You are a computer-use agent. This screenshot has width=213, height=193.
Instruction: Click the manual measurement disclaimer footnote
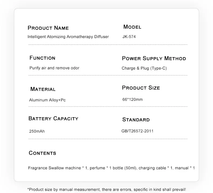(106, 189)
